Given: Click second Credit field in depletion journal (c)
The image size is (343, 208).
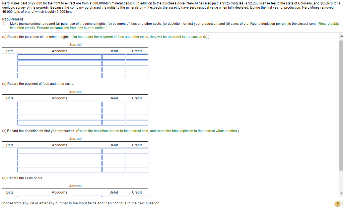Looking at the screenshot, I should pyautogui.click(x=137, y=157).
